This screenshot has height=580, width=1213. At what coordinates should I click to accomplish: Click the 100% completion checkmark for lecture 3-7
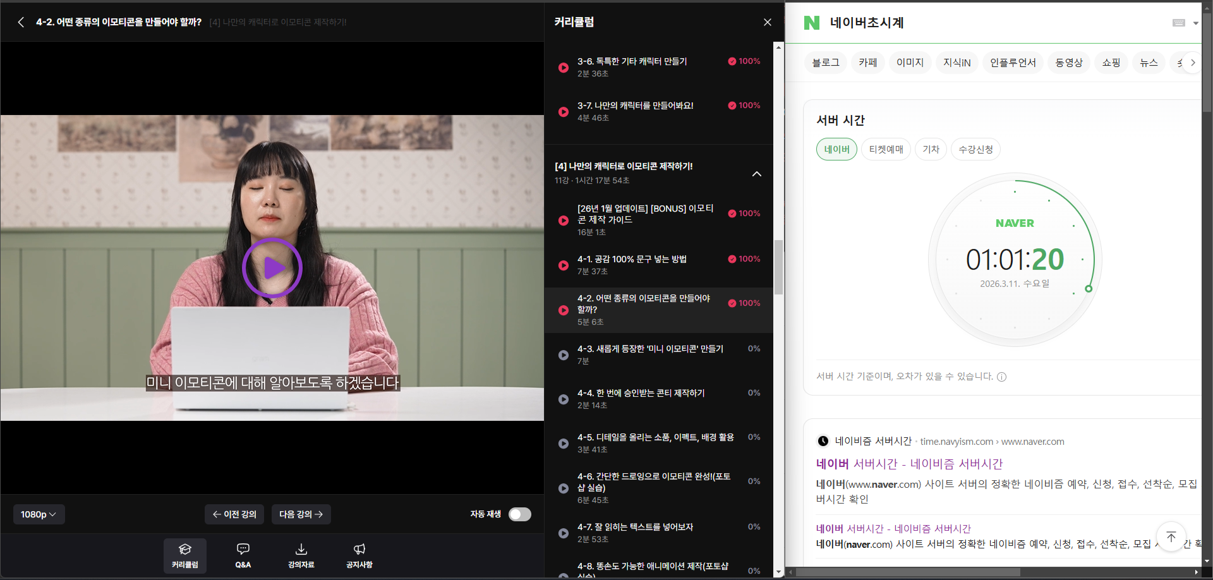732,106
